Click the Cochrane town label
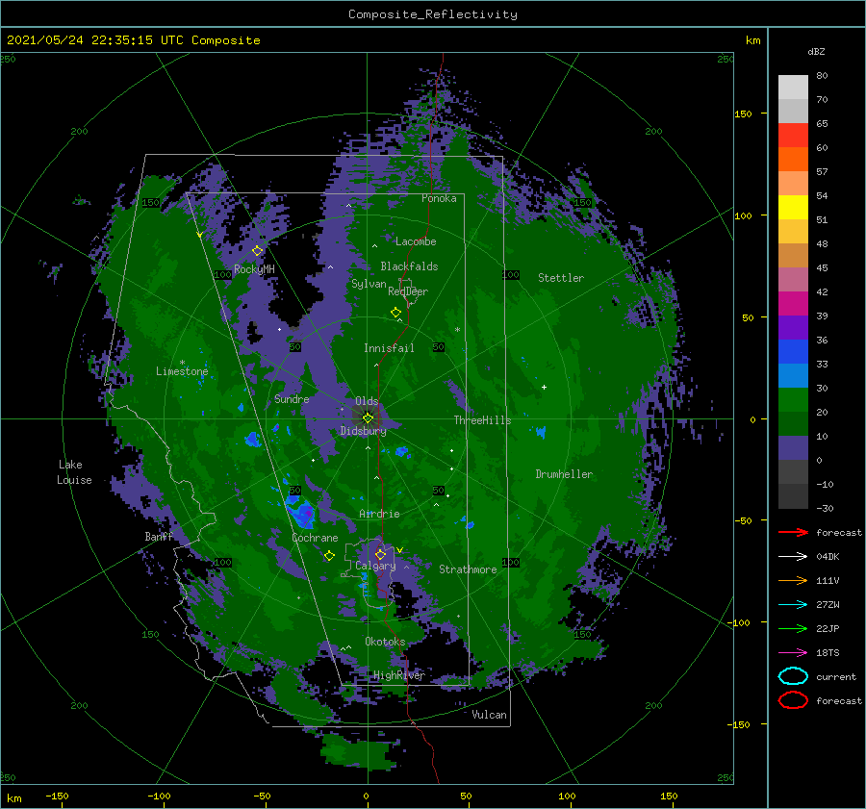 pyautogui.click(x=315, y=538)
